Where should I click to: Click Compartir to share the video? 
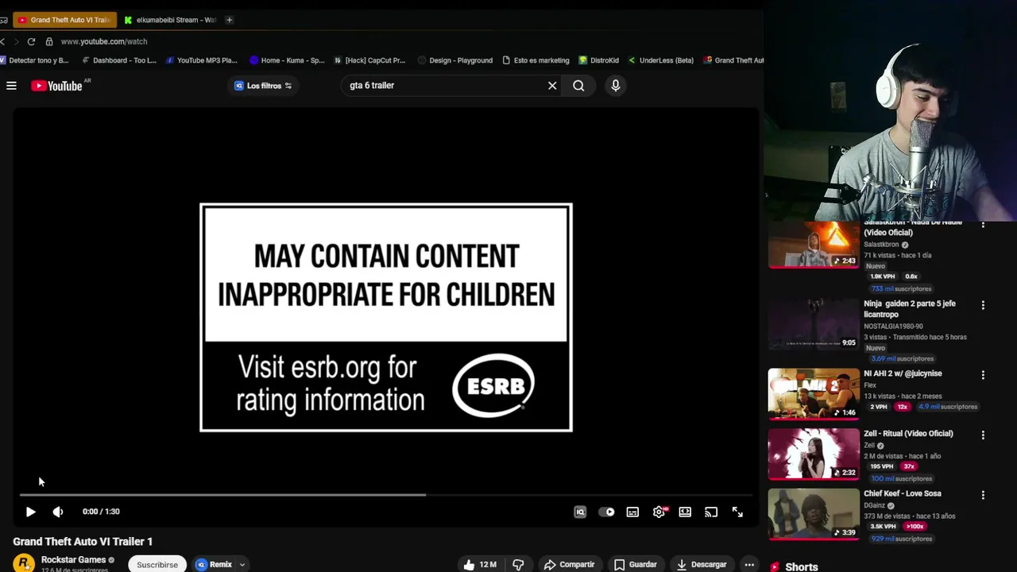pyautogui.click(x=569, y=565)
